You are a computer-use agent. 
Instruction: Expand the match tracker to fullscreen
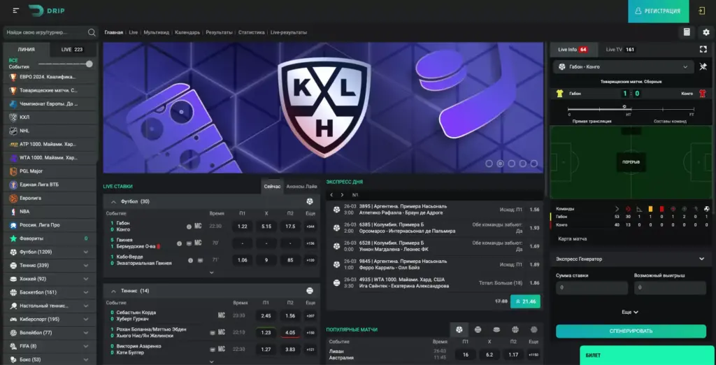pyautogui.click(x=703, y=49)
